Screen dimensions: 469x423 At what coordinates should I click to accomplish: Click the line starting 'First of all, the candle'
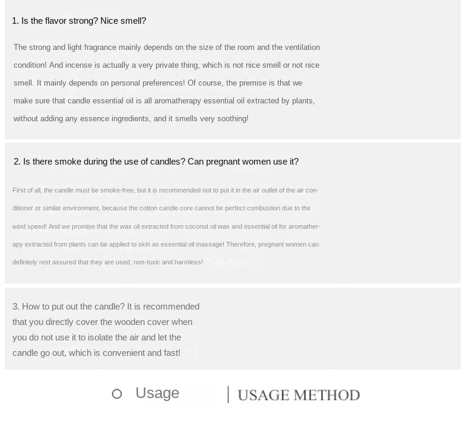point(166,190)
